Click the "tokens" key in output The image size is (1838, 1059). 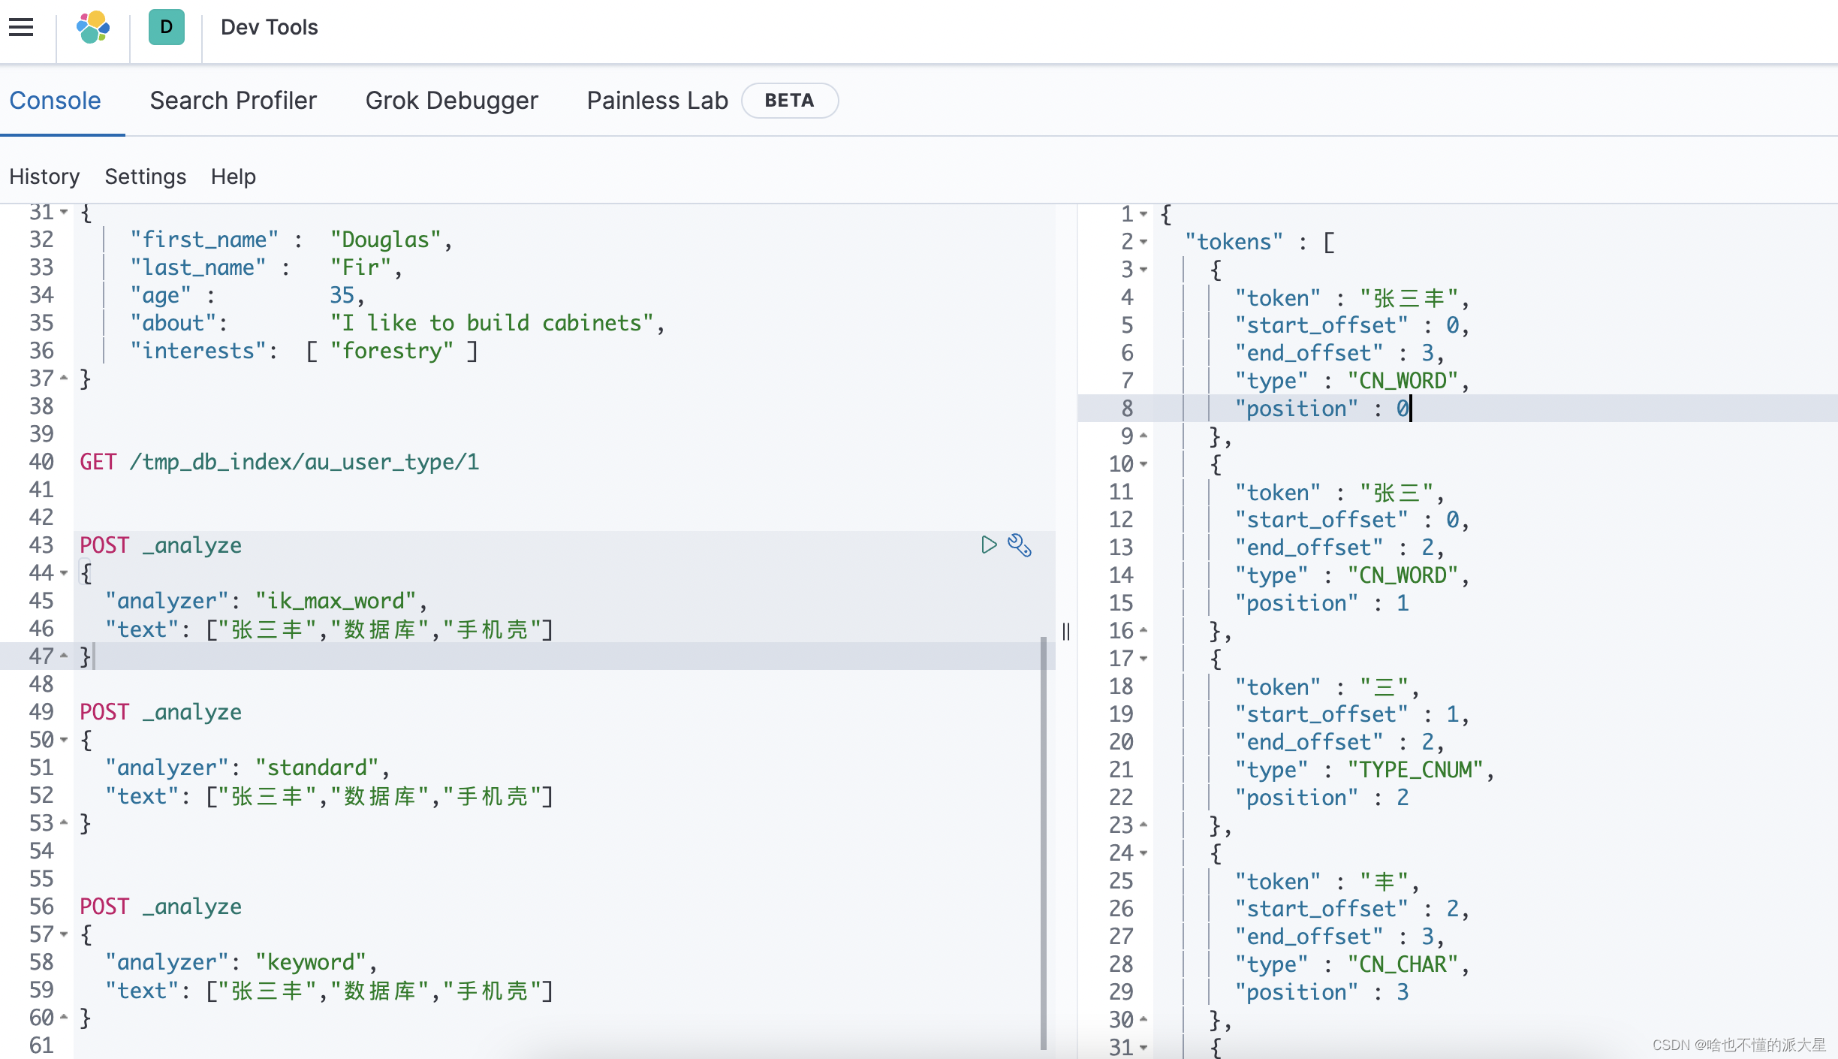tap(1234, 242)
